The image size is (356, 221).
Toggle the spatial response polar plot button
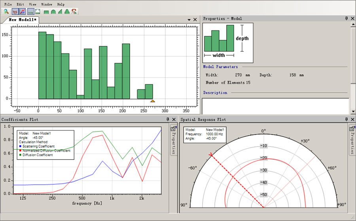coord(16,11)
